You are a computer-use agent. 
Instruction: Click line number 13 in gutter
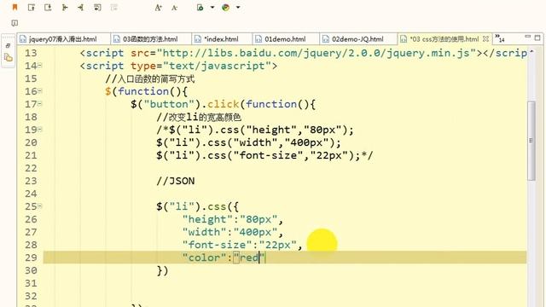(x=31, y=53)
